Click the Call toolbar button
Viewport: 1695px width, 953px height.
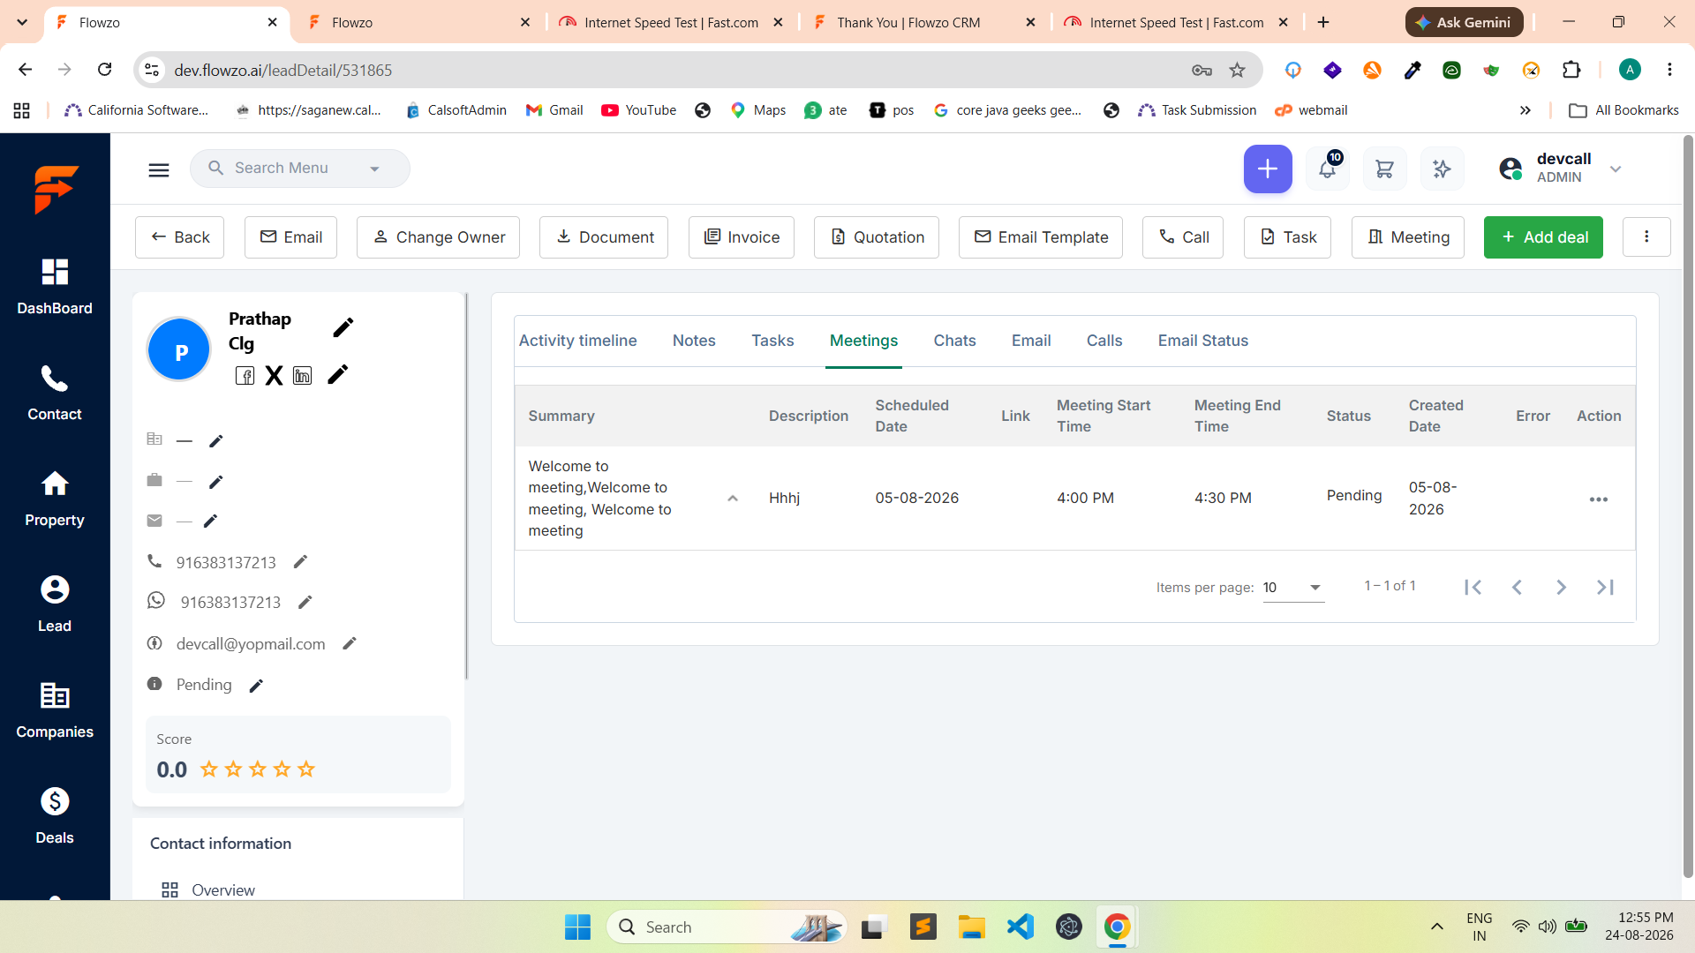[1183, 237]
